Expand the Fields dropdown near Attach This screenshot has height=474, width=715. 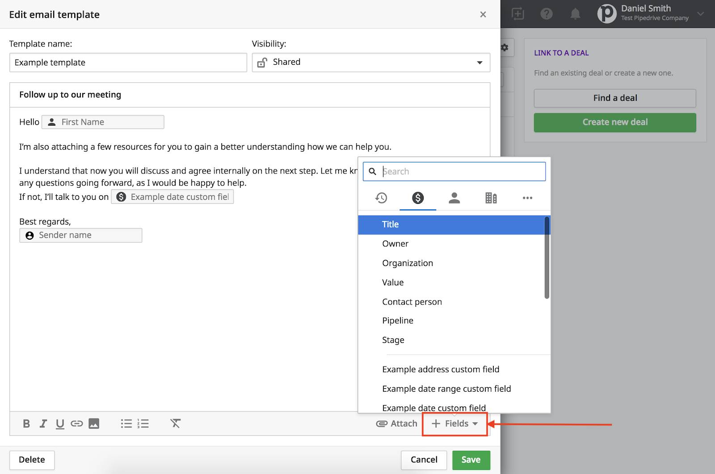pos(454,423)
